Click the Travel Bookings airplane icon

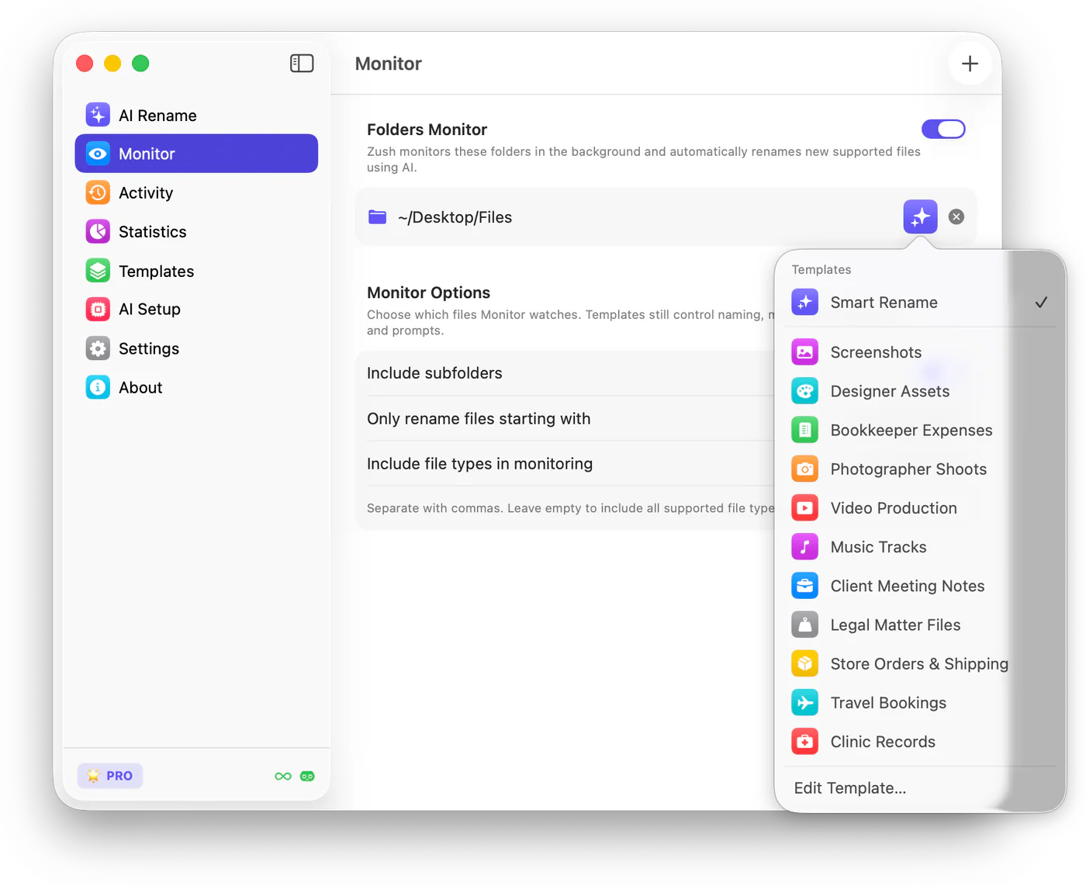coord(804,703)
